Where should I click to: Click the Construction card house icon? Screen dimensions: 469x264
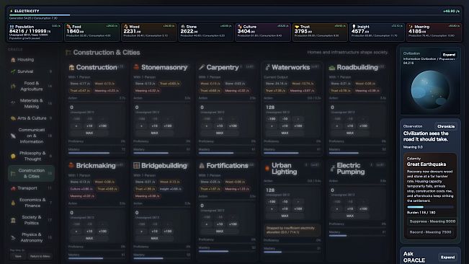point(71,67)
